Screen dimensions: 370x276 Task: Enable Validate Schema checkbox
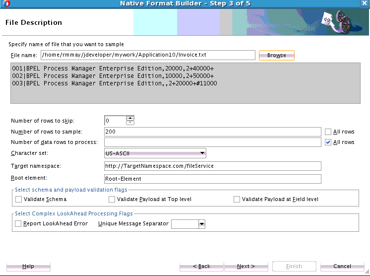pos(18,199)
